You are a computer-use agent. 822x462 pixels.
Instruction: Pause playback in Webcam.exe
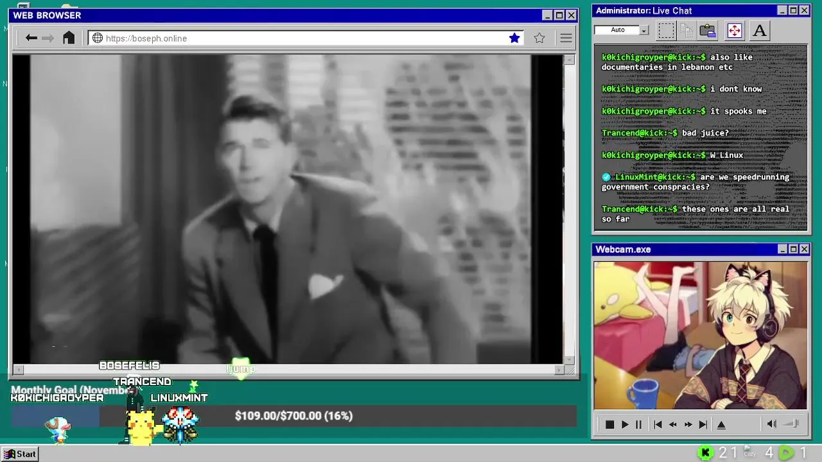click(x=638, y=424)
